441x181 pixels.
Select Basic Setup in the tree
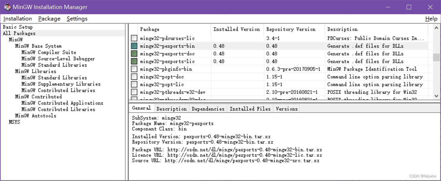17,27
